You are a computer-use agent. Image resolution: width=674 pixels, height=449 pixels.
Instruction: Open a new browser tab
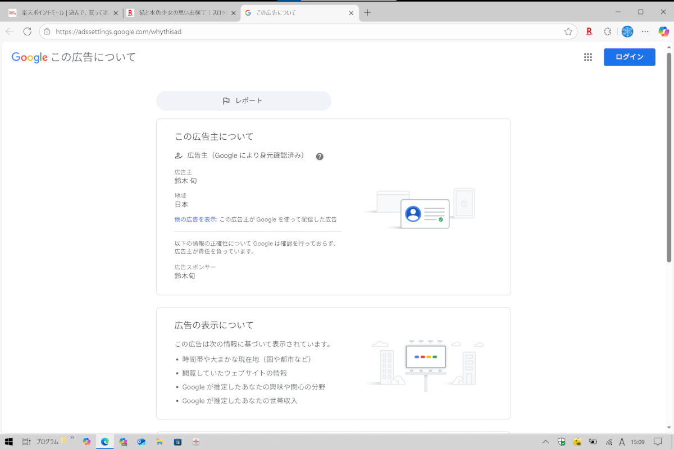pyautogui.click(x=367, y=13)
